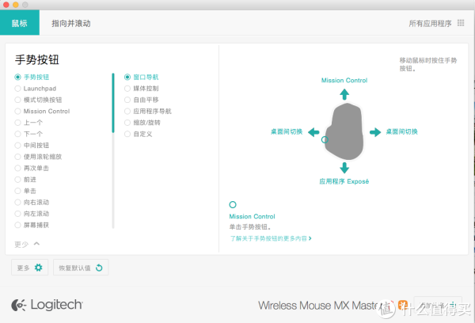Image resolution: width=475 pixels, height=323 pixels.
Task: Click the down arrow for 应用程序 Exposé
Action: 344,168
